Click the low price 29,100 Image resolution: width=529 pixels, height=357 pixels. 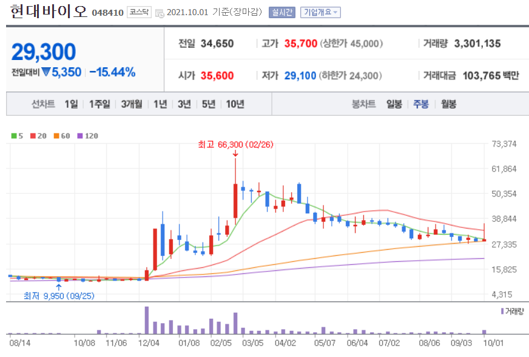[300, 76]
